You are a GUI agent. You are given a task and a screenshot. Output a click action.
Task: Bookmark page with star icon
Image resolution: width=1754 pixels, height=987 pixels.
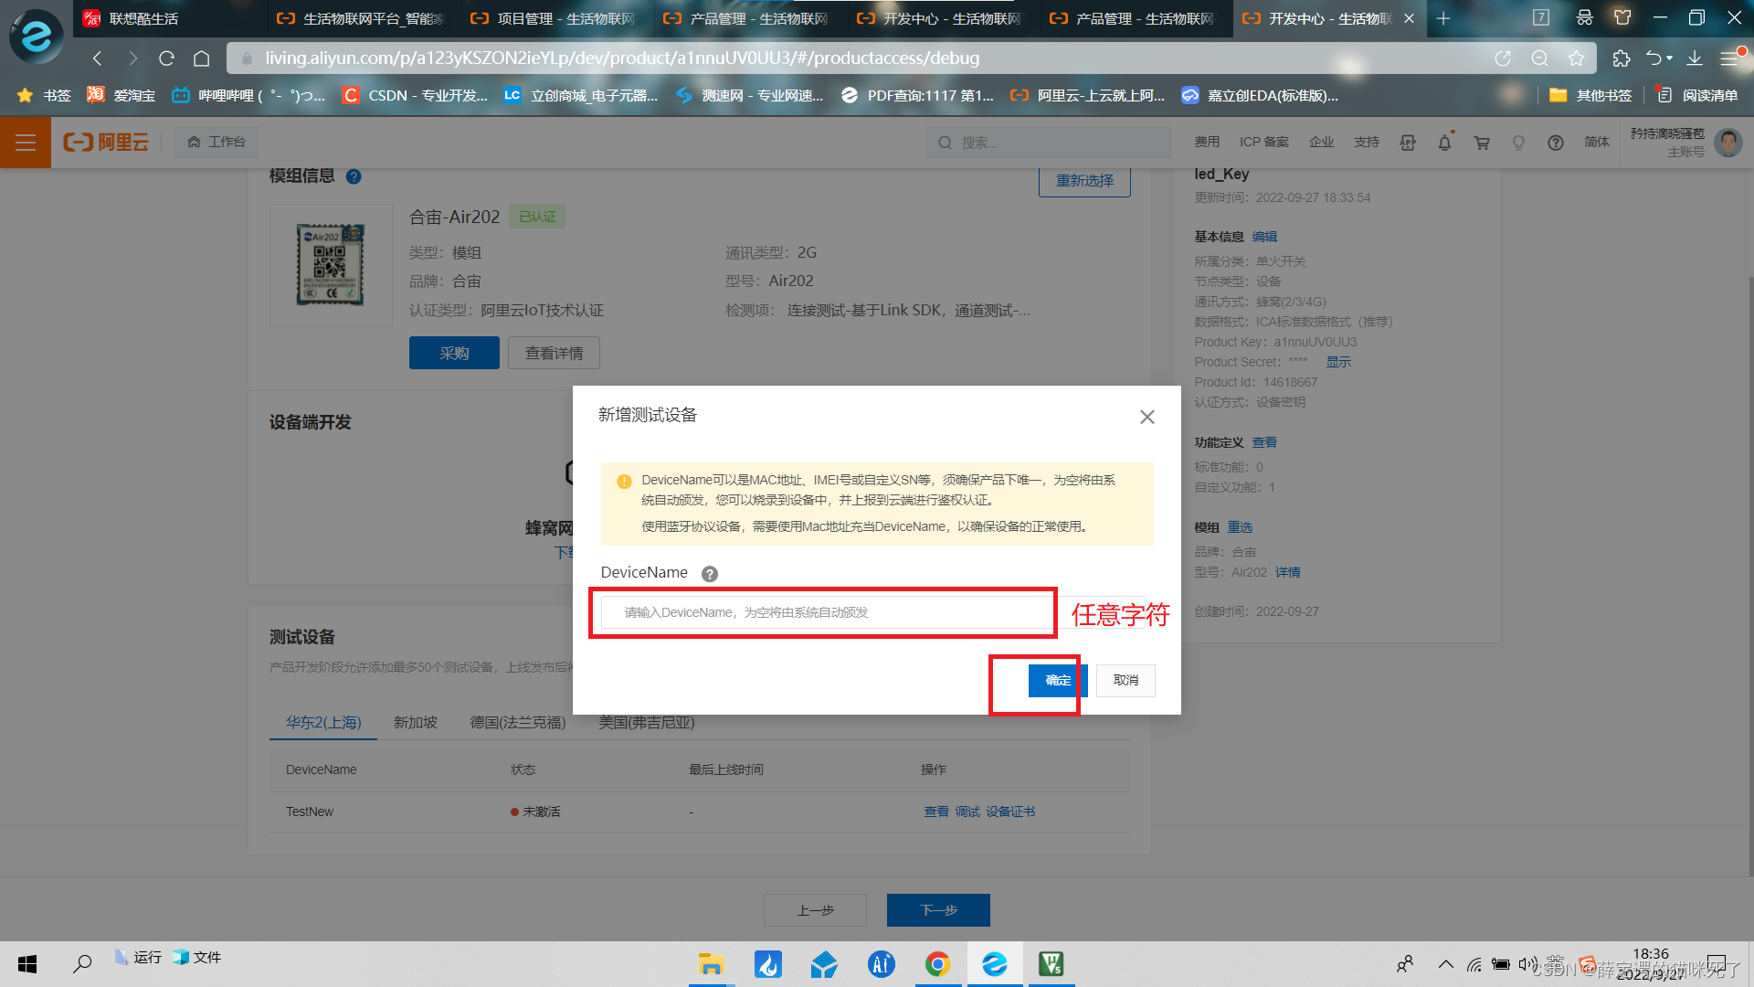point(1576,58)
